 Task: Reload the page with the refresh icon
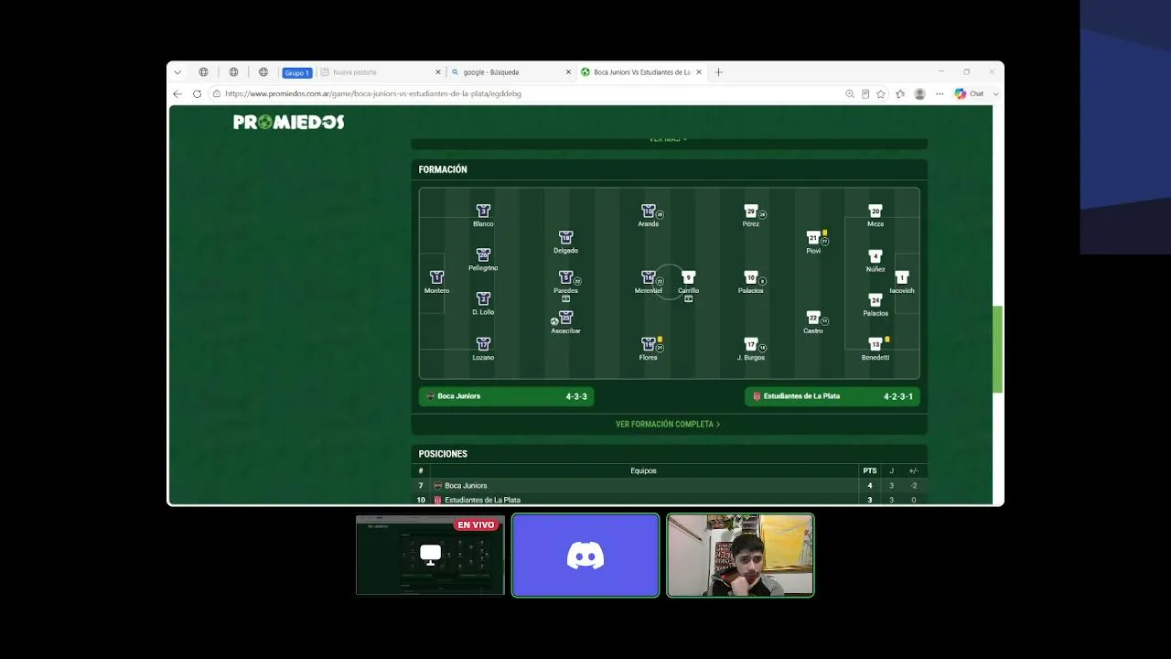(197, 93)
